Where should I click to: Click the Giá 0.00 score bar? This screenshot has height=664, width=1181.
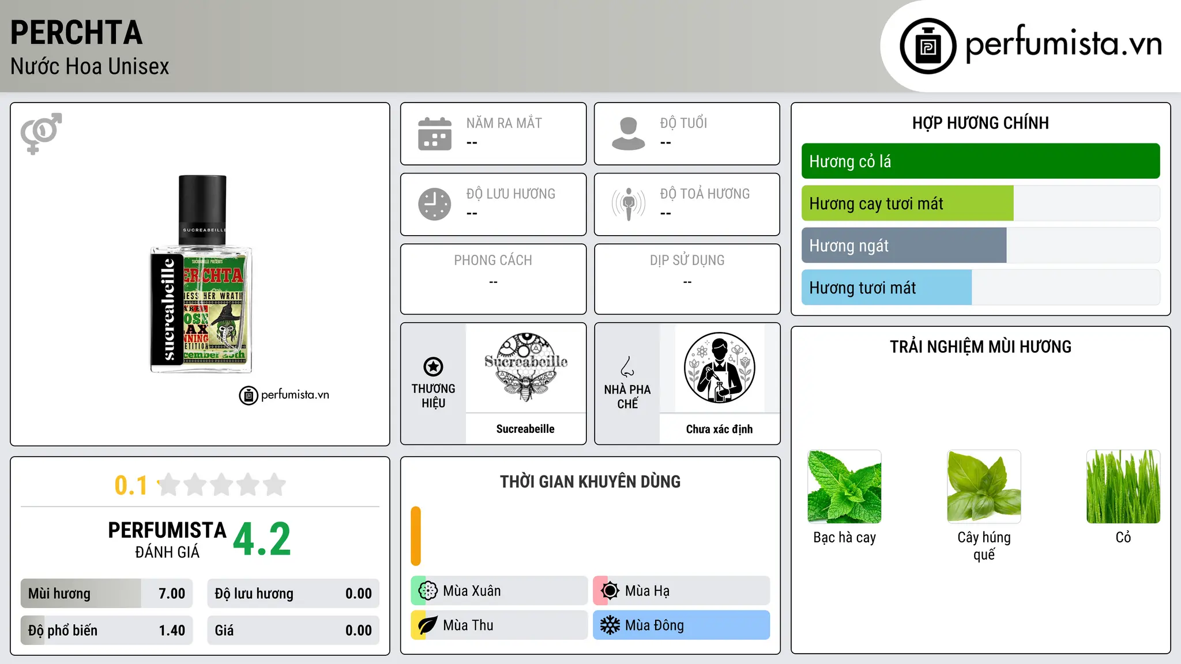[293, 631]
